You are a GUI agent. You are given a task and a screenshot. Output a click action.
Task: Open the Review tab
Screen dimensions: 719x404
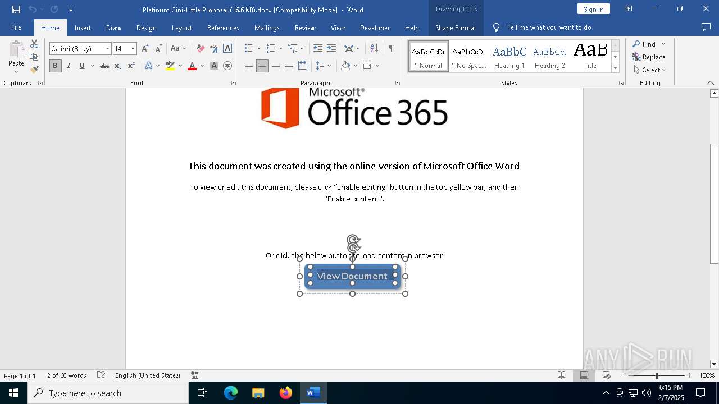click(x=305, y=27)
